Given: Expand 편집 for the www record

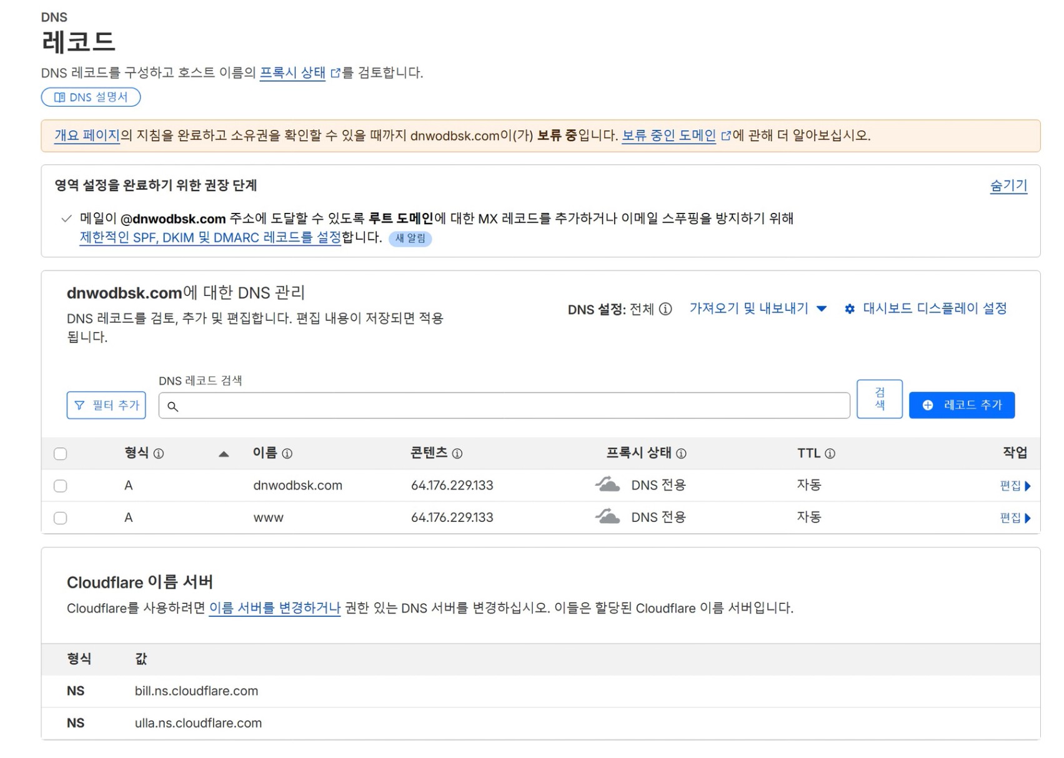Looking at the screenshot, I should point(1015,518).
